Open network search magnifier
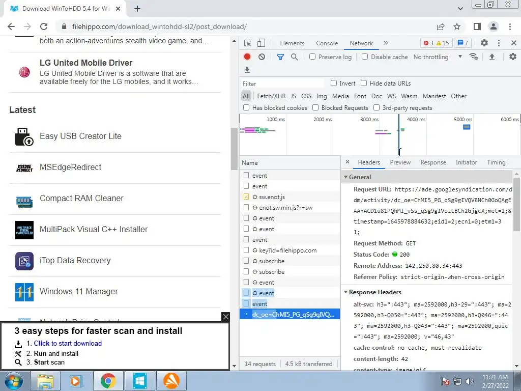 point(294,57)
